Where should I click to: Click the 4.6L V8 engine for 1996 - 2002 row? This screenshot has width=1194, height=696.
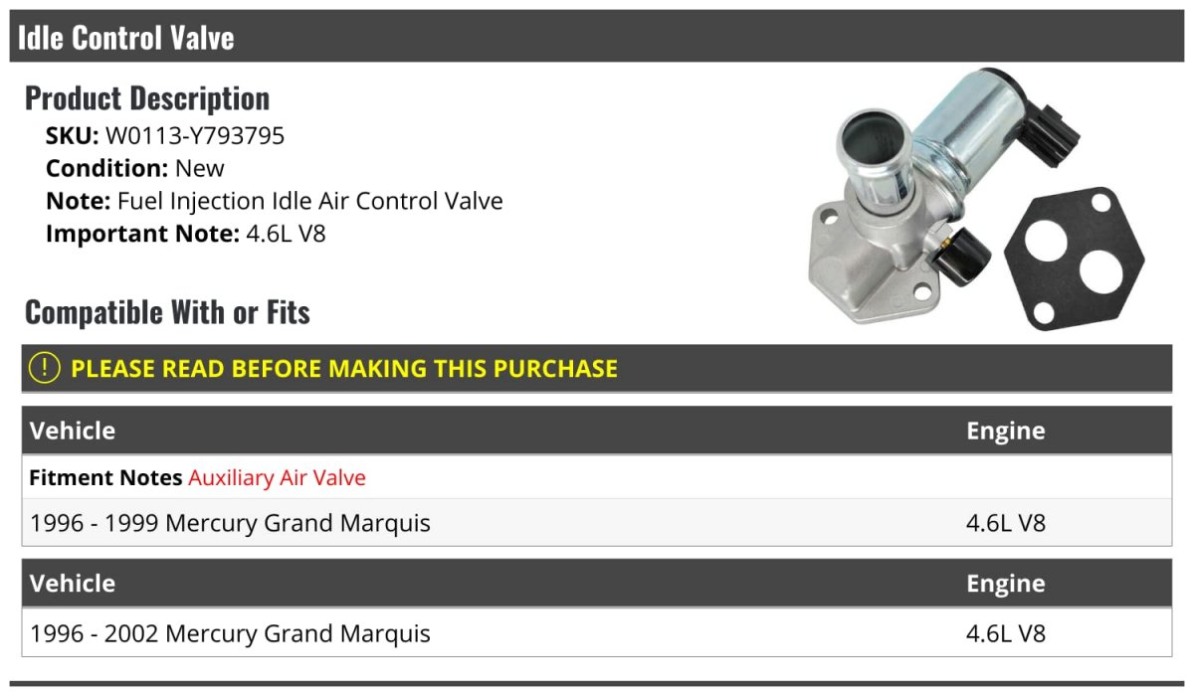1006,633
